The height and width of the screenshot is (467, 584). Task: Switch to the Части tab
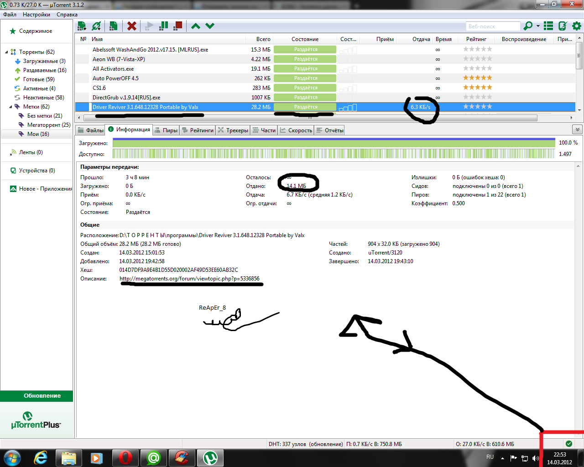click(x=264, y=130)
